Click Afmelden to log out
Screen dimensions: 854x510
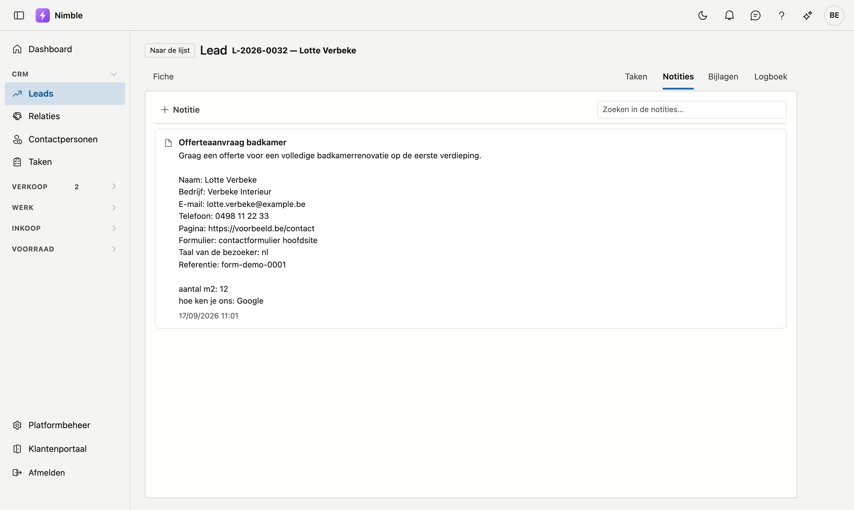click(65, 473)
